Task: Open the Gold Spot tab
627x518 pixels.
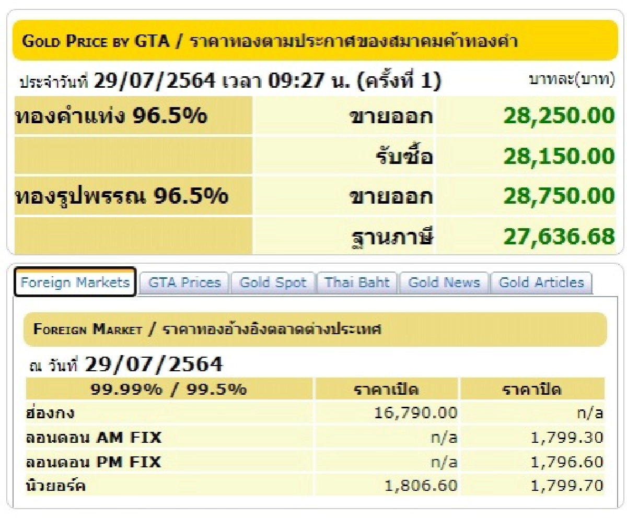Action: (273, 282)
